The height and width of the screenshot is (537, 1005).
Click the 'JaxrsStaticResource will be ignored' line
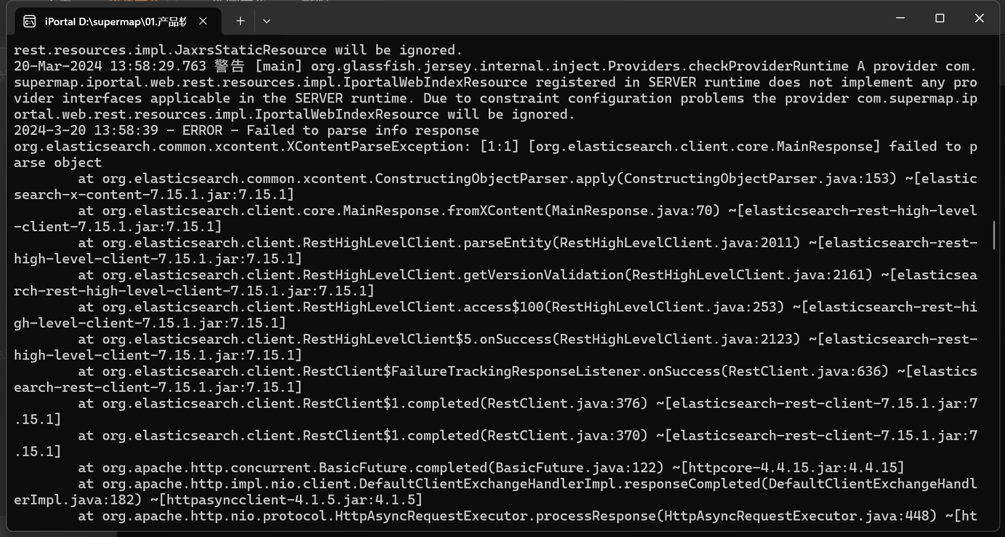[238, 50]
